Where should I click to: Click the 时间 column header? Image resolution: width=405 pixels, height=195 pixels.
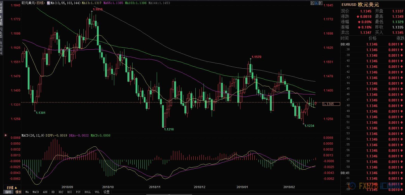345,38
